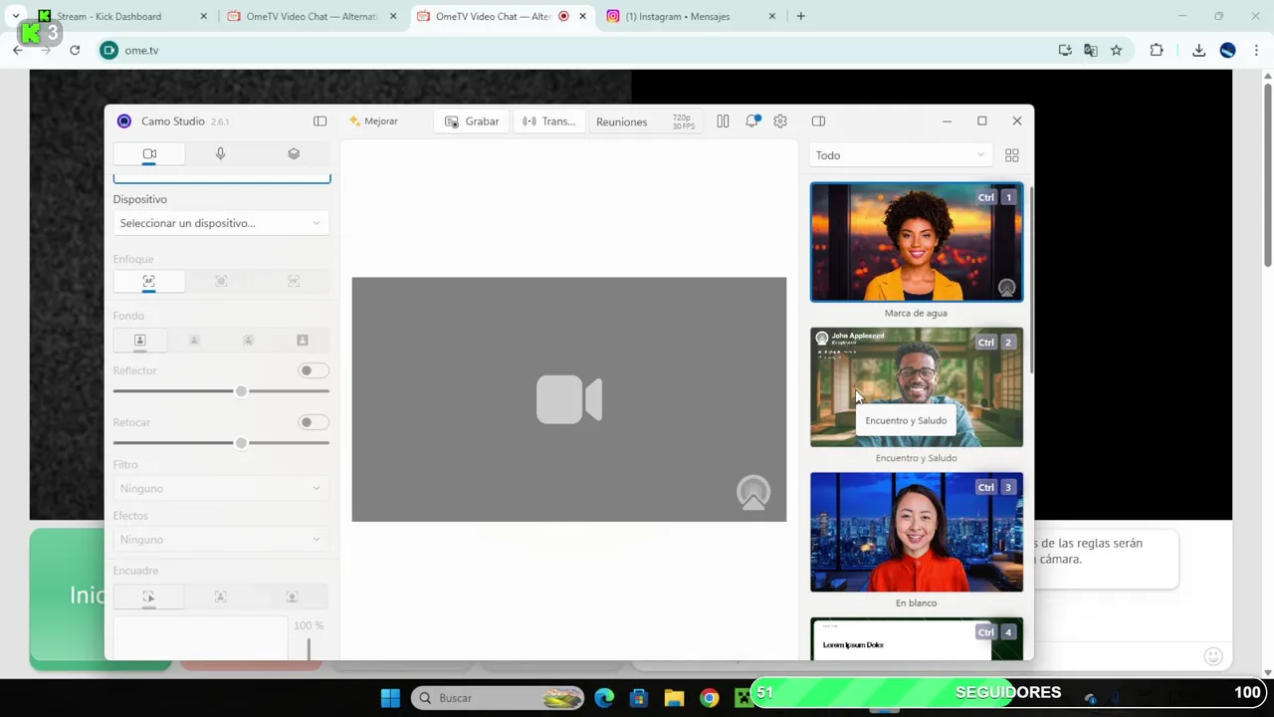The height and width of the screenshot is (717, 1274).
Task: Open Microsoft Edge from taskbar
Action: [x=604, y=698]
